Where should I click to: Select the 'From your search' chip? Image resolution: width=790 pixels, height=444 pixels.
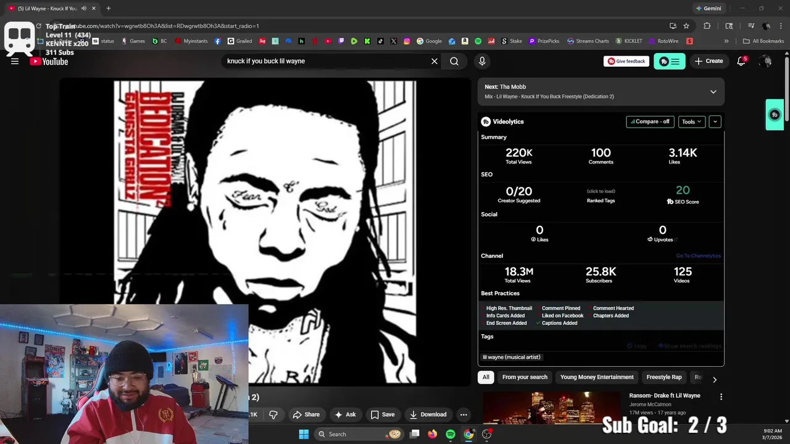[x=525, y=377]
